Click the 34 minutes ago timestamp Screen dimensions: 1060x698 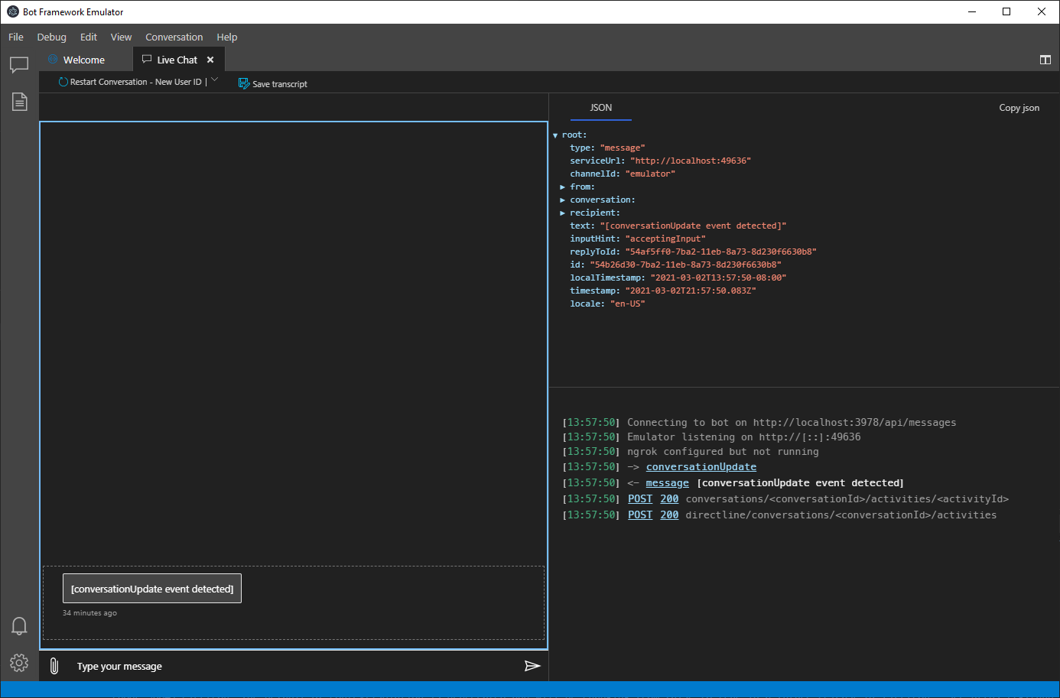89,613
